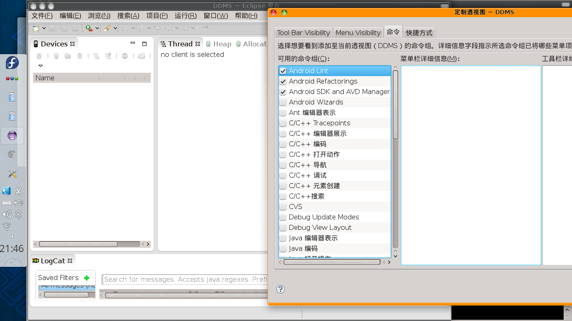The height and width of the screenshot is (321, 572).
Task: Select the Heap tab
Action: pos(219,44)
